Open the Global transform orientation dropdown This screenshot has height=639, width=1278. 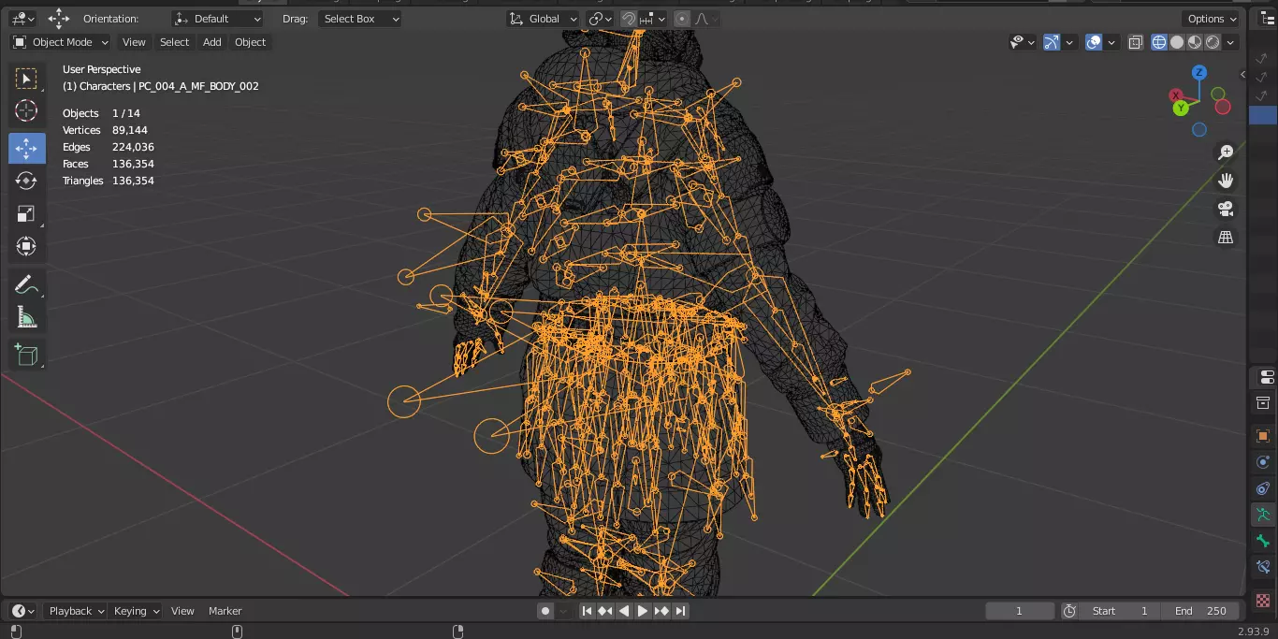pos(543,19)
